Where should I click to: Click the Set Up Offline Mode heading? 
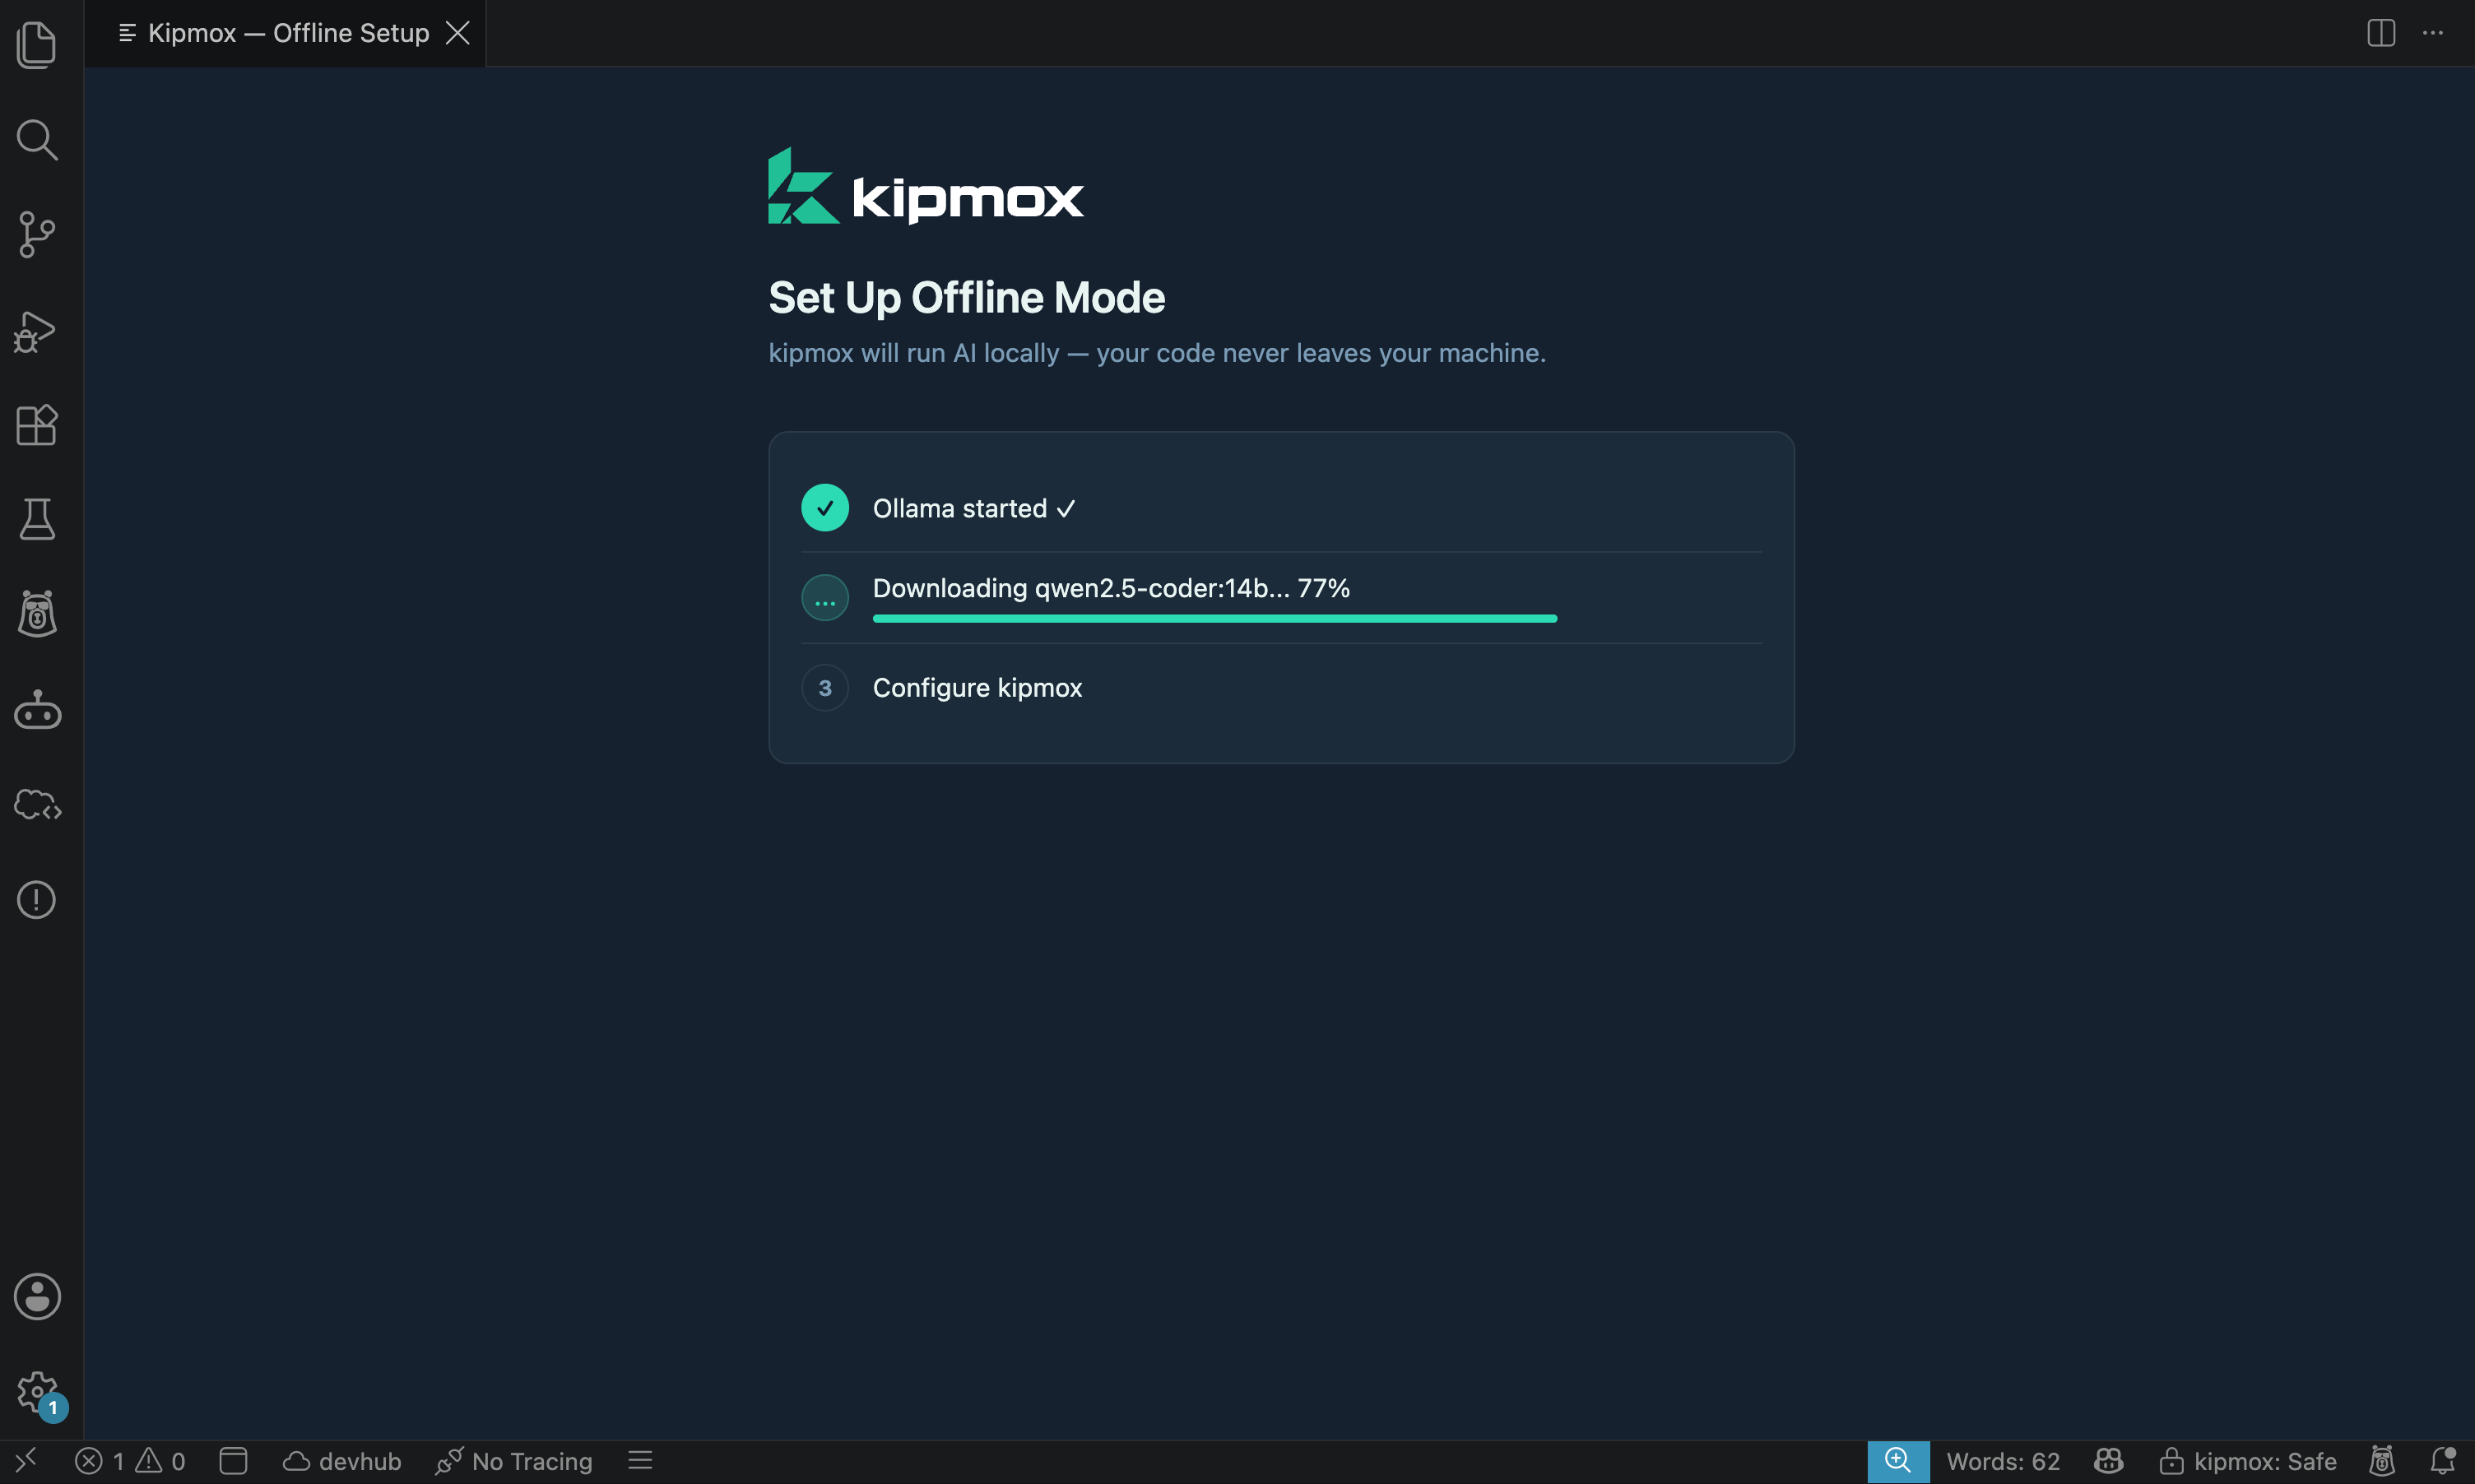967,297
